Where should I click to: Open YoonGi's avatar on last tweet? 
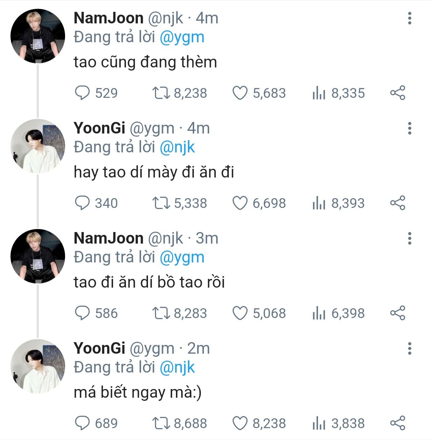[38, 366]
